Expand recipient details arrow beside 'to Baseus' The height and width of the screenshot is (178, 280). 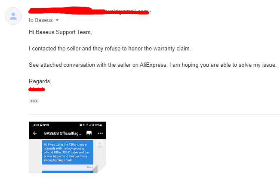pos(57,20)
